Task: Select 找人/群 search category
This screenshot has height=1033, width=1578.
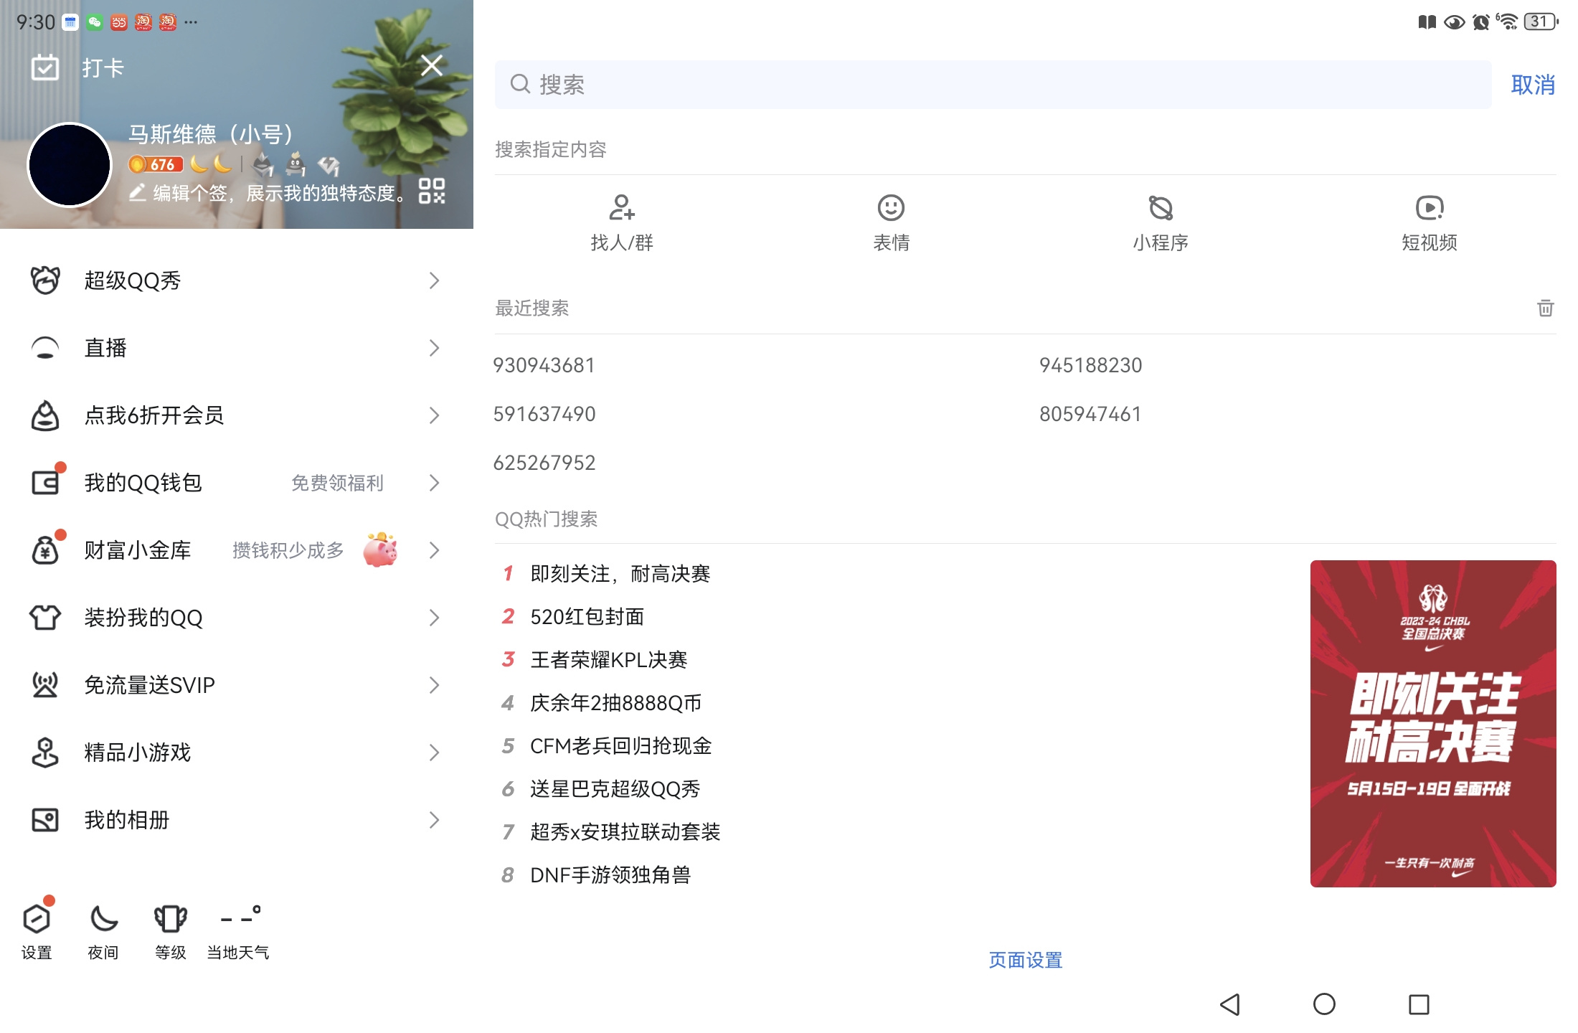Action: click(622, 223)
